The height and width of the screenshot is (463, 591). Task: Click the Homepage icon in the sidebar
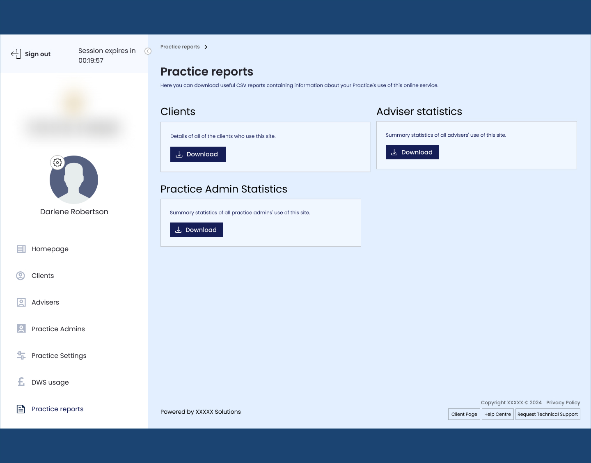tap(21, 249)
